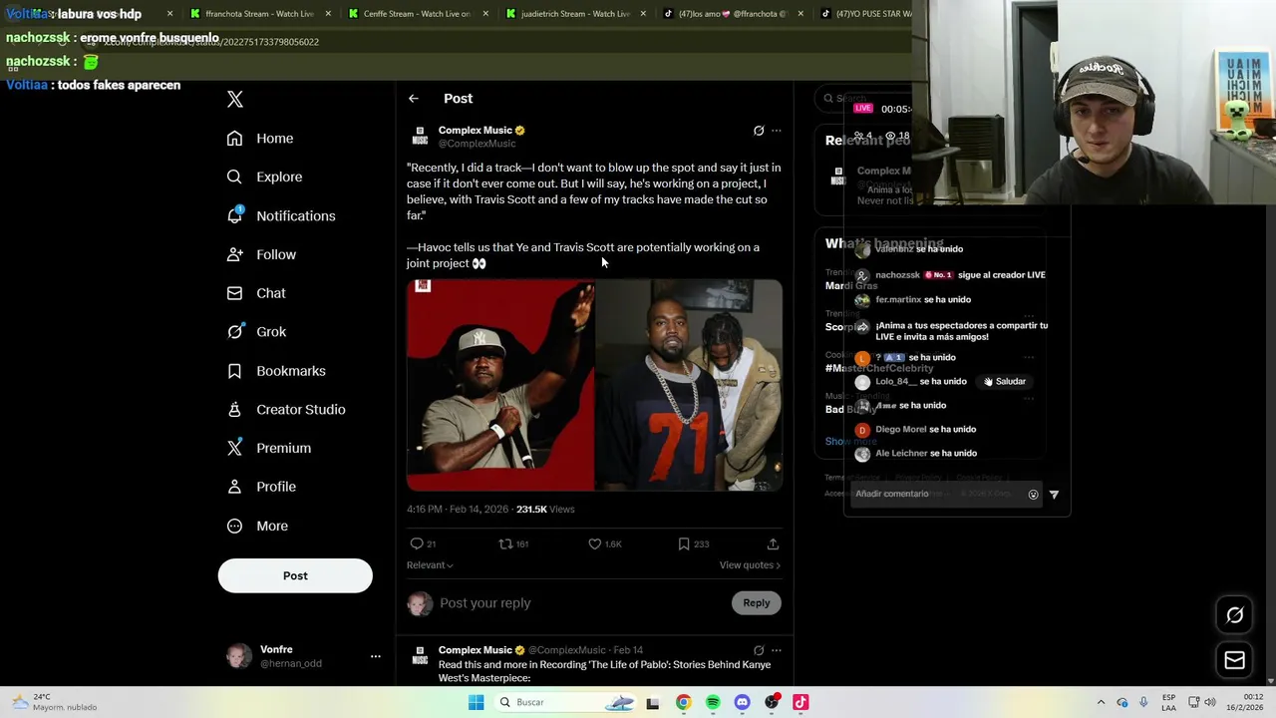
Task: Open Spotify from the taskbar
Action: pyautogui.click(x=713, y=703)
